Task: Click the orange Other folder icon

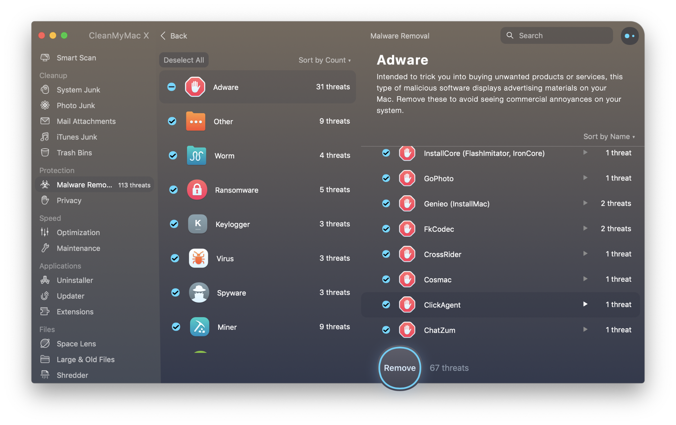Action: click(196, 121)
